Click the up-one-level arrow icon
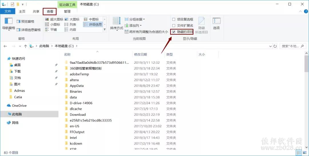309x156 pixels. tap(26, 46)
